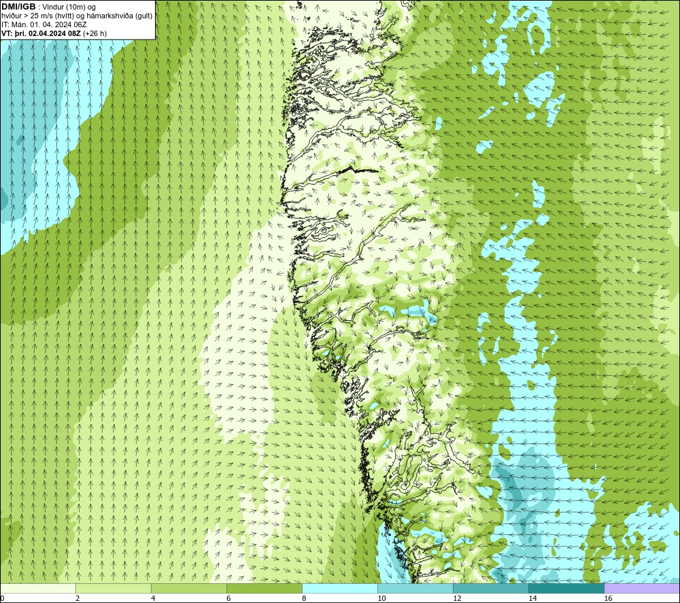This screenshot has width=680, height=603.
Task: Click the purple swatch above 16 m/s
Action: click(642, 588)
